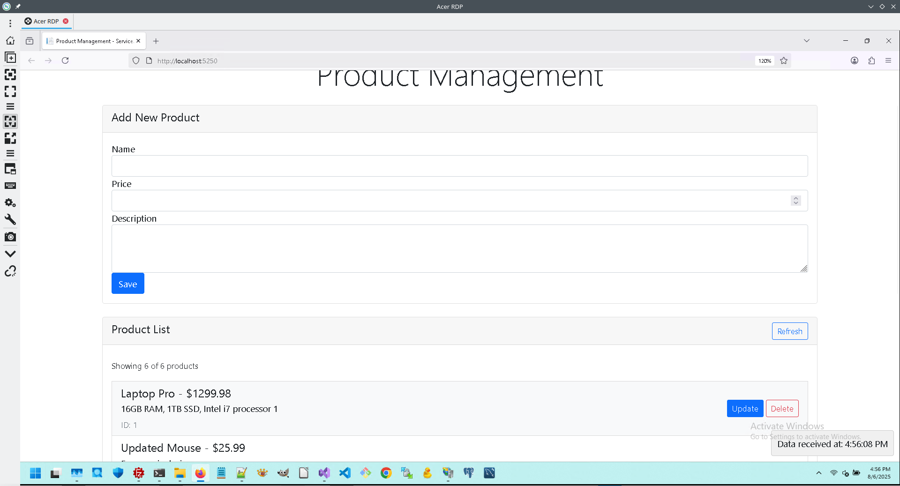
Task: Click the disconnect chain-link icon in sidebar
Action: (x=10, y=271)
